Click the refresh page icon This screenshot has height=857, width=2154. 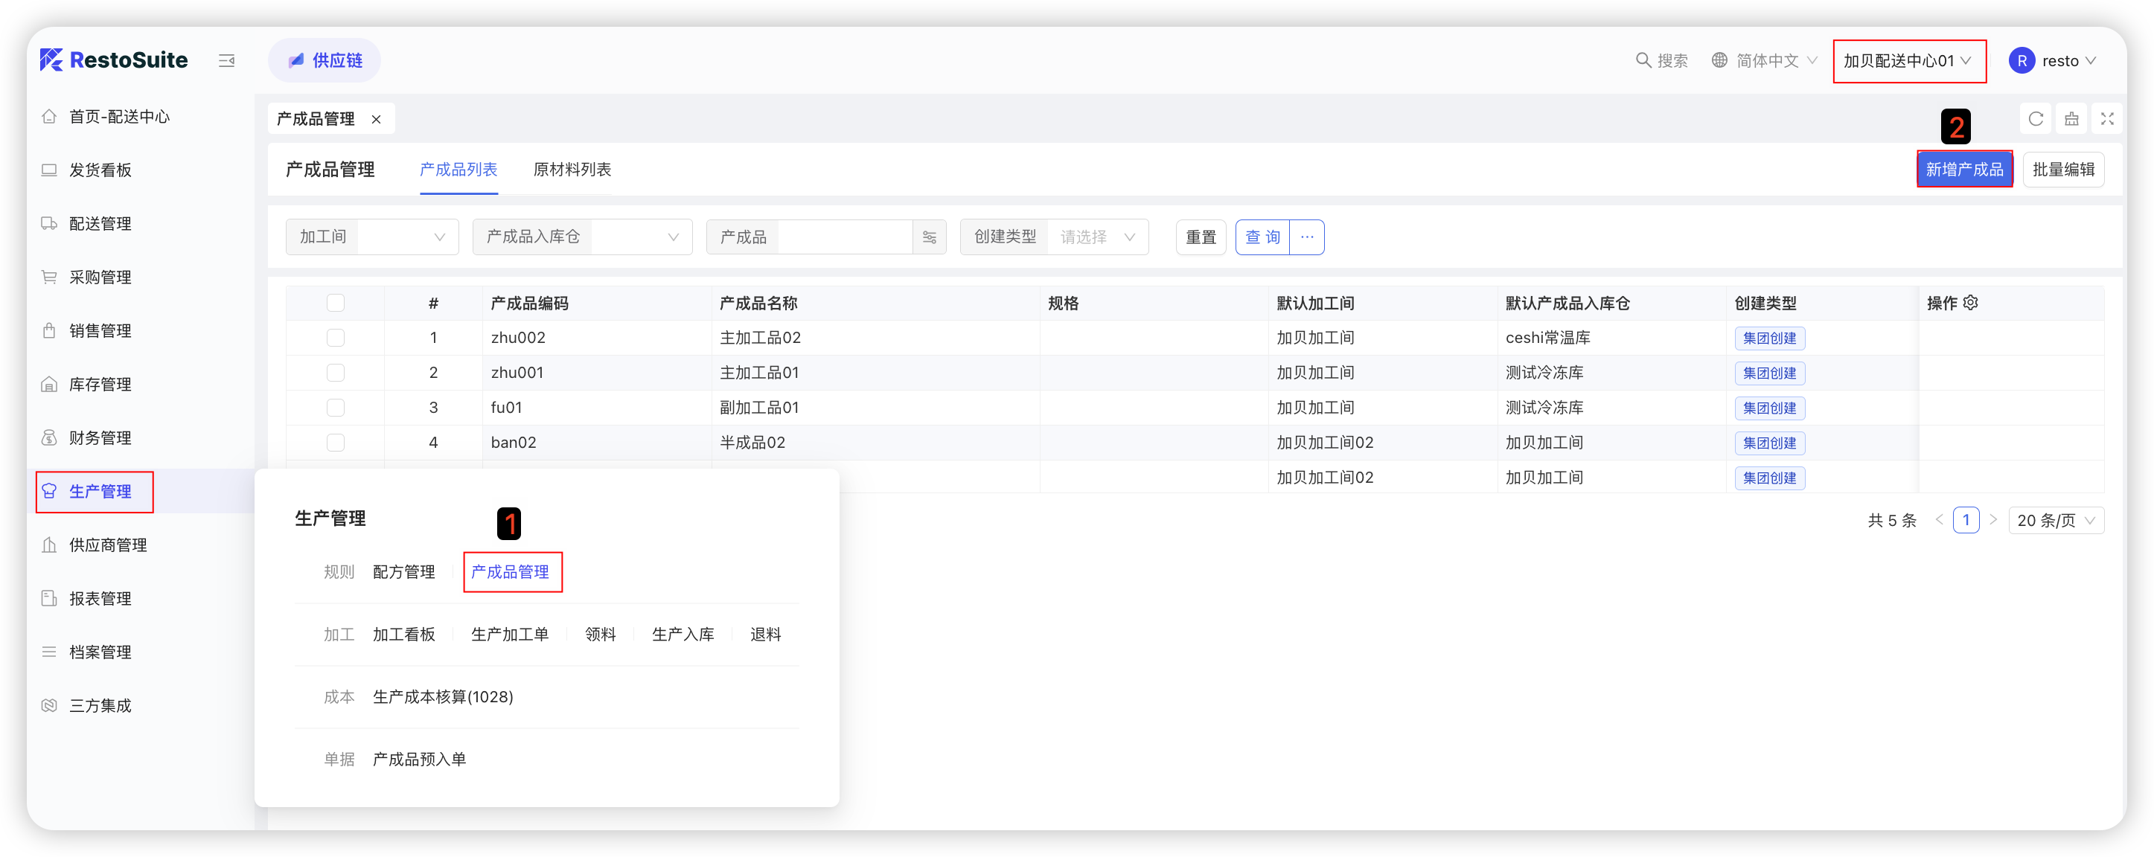click(2035, 119)
